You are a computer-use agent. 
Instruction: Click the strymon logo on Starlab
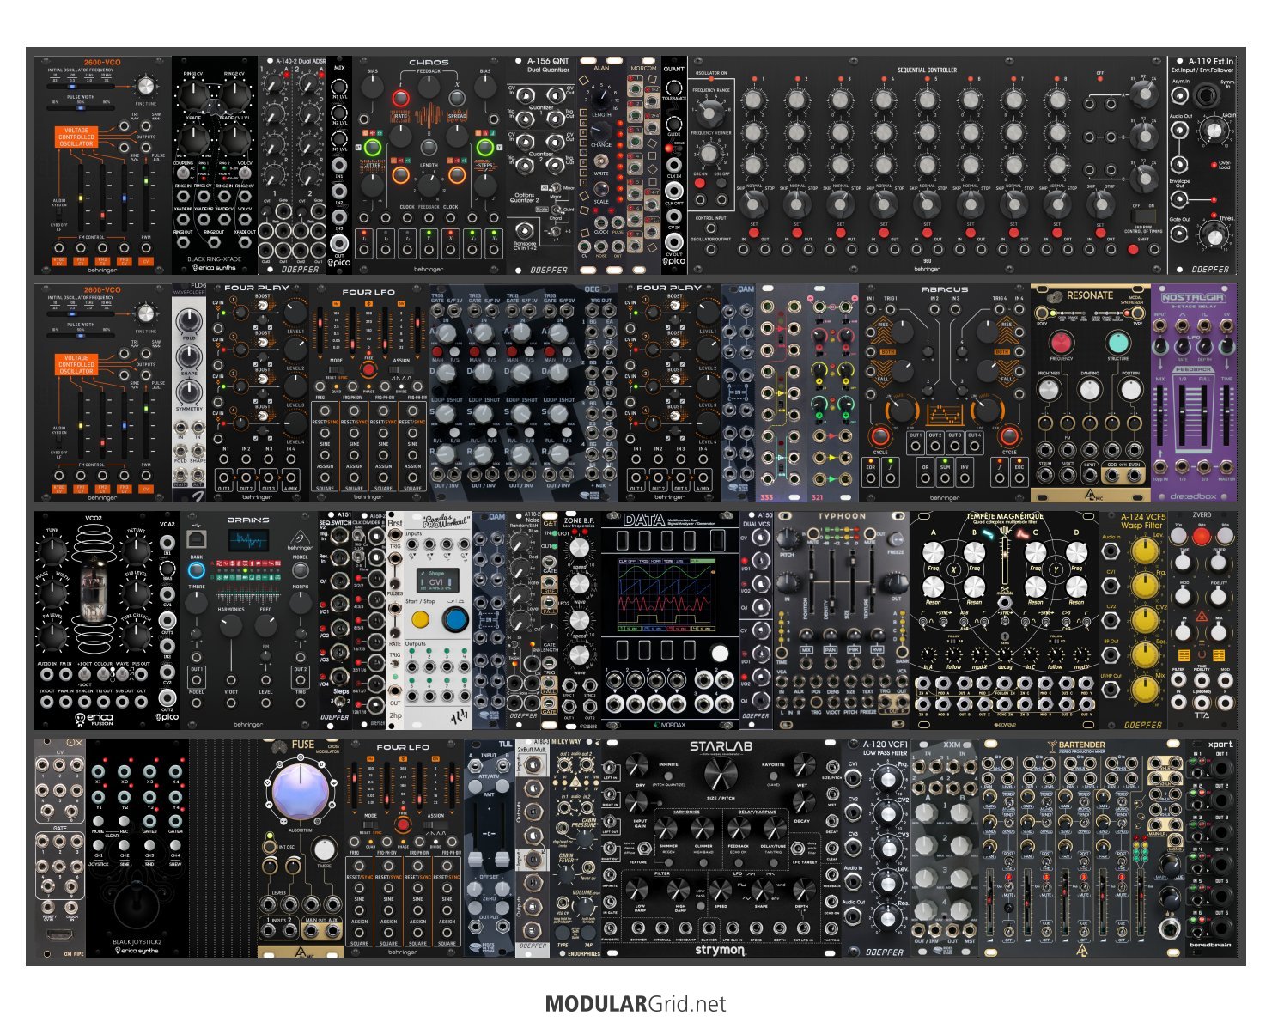[x=721, y=949]
